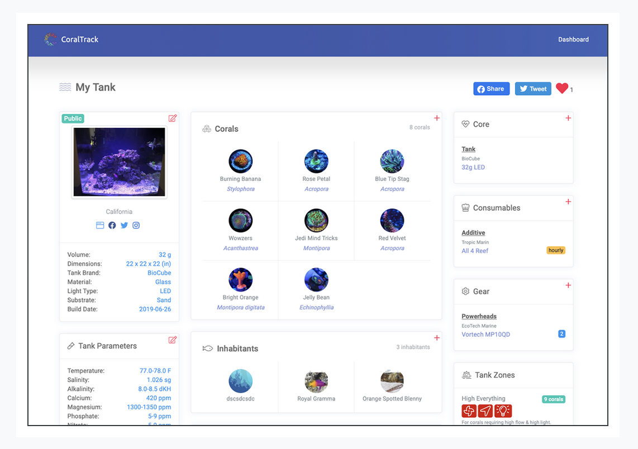Click the Core heartbeat icon
The image size is (638, 449).
465,124
